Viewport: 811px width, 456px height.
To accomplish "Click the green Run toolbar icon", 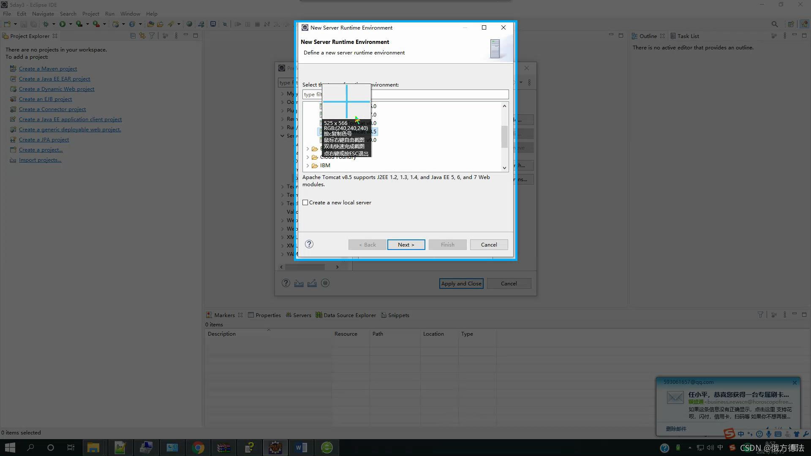I will click(63, 24).
